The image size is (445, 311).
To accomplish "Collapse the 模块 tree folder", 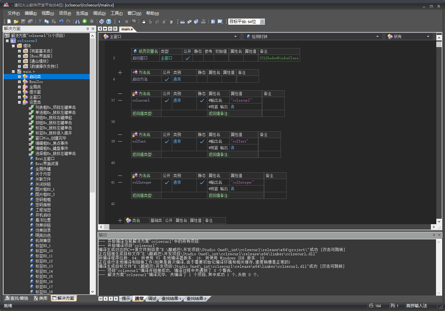I will pyautogui.click(x=13, y=46).
